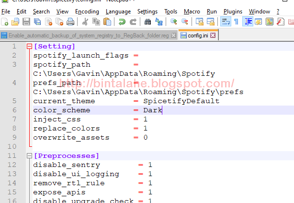Image resolution: width=294 pixels, height=203 pixels.
Task: Click the inject_css key text
Action: click(57, 119)
